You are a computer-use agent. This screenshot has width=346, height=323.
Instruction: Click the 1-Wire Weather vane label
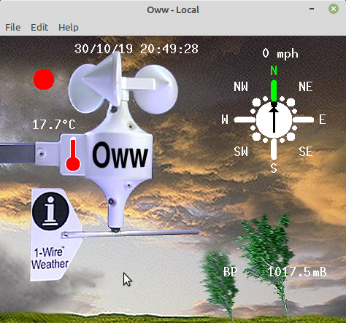pos(50,258)
